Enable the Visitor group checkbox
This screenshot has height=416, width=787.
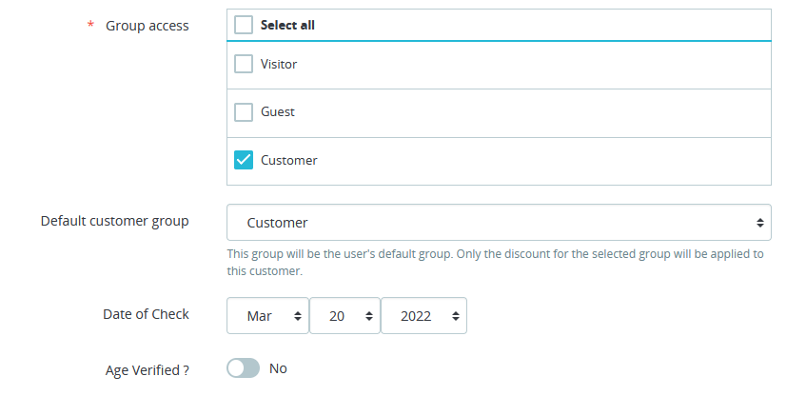click(244, 65)
